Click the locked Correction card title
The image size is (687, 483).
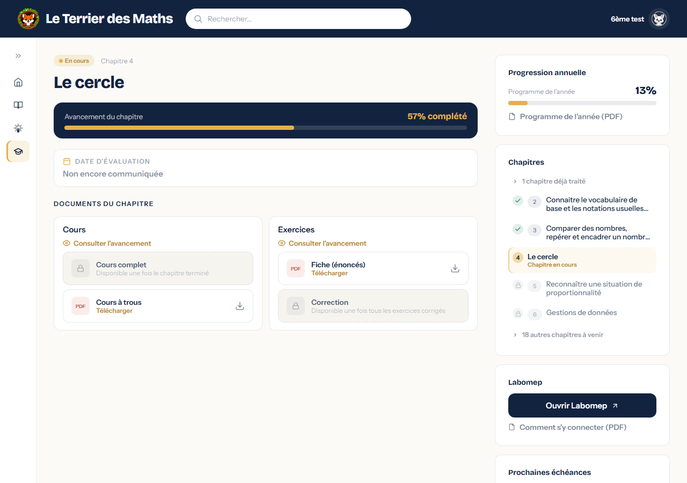coord(330,302)
